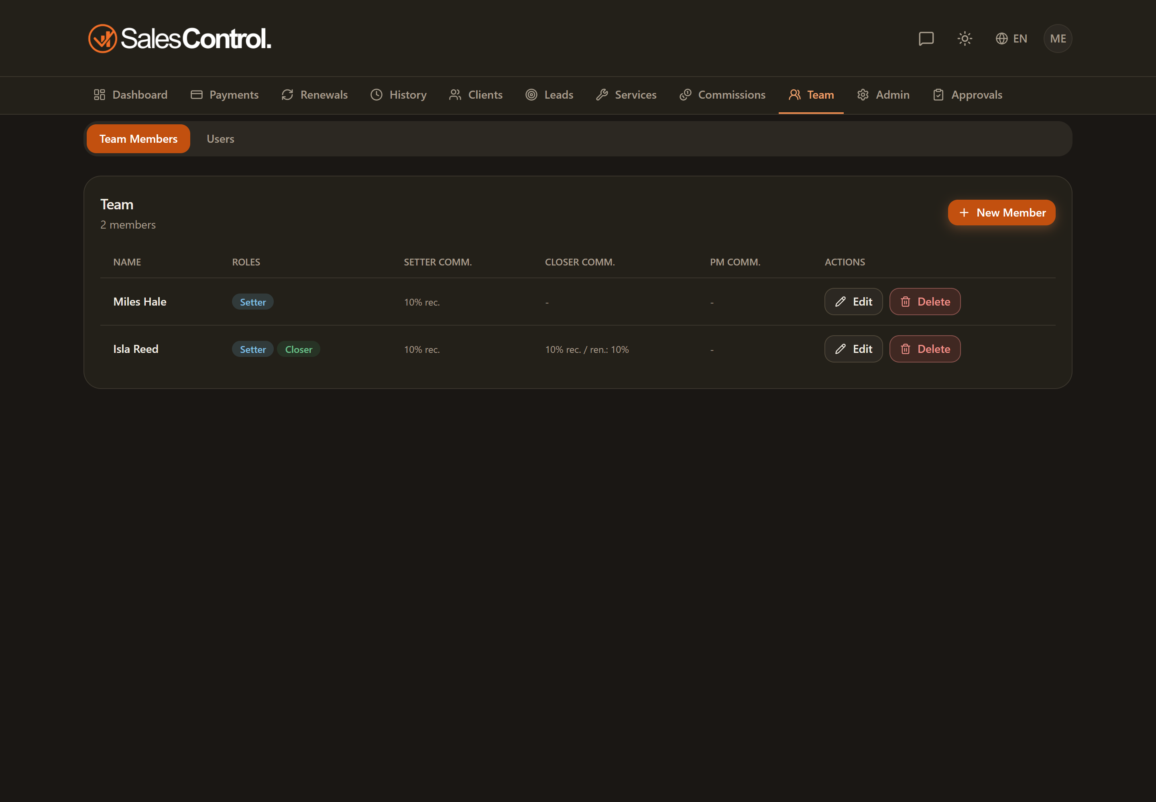Add a New Member

[1001, 213]
